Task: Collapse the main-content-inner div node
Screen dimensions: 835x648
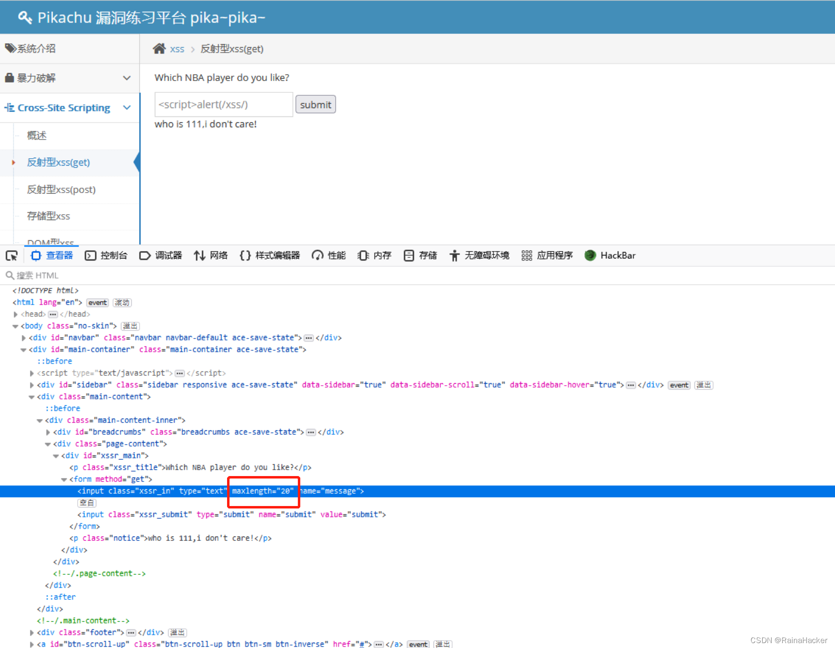Action: [40, 421]
